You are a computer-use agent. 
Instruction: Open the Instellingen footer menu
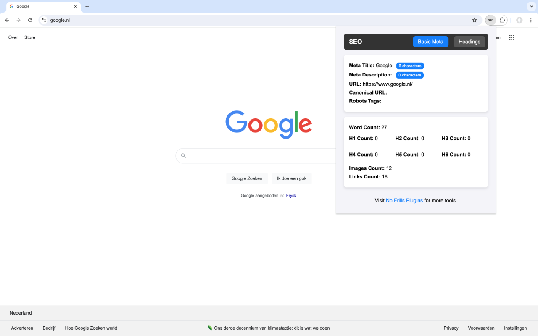515,328
